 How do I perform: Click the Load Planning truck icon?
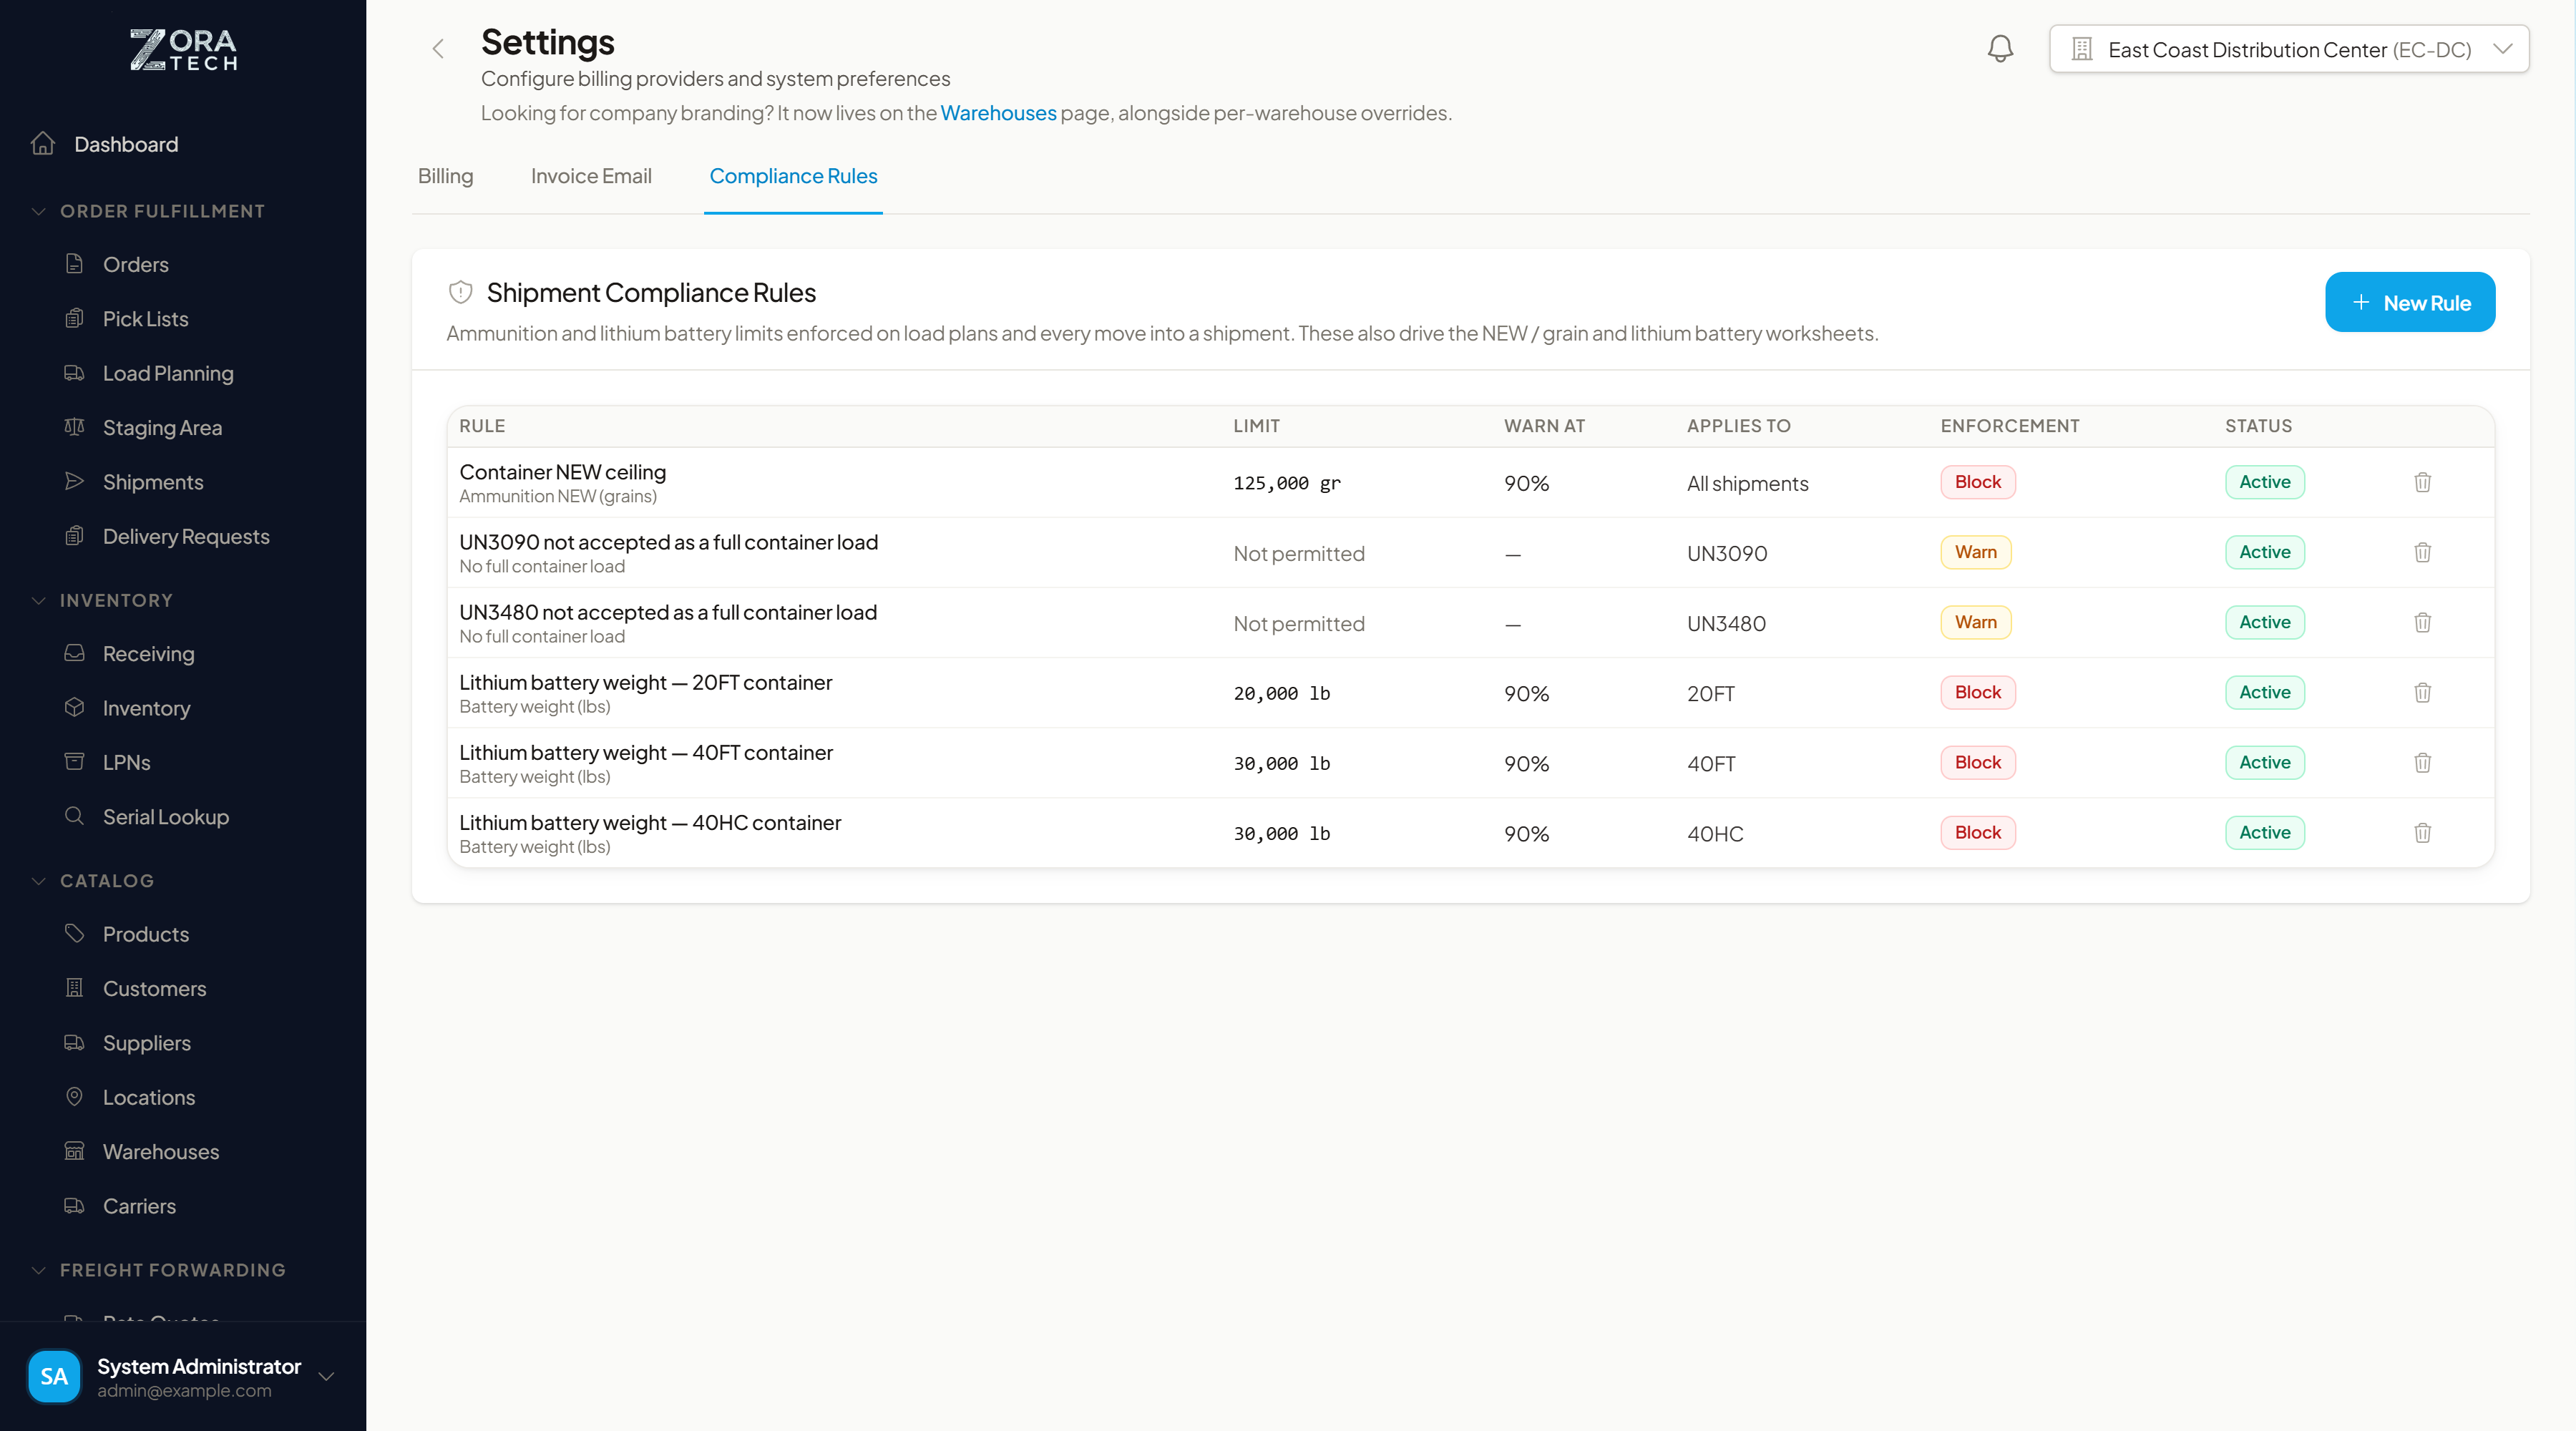74,373
